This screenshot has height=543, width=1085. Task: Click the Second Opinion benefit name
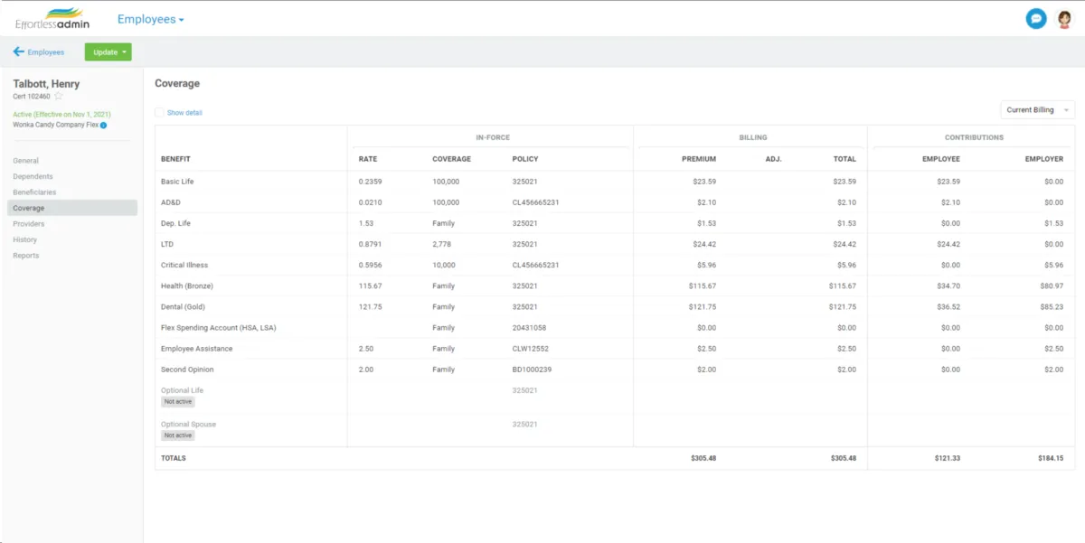[187, 370]
